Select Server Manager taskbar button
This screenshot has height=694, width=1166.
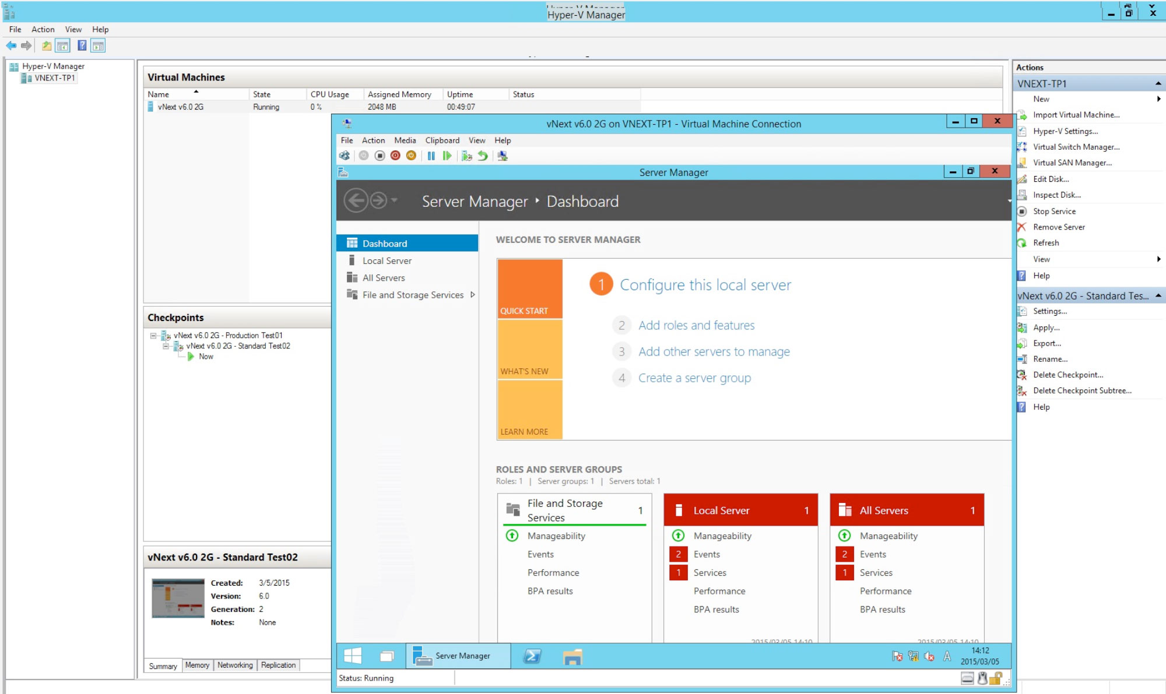pyautogui.click(x=458, y=656)
